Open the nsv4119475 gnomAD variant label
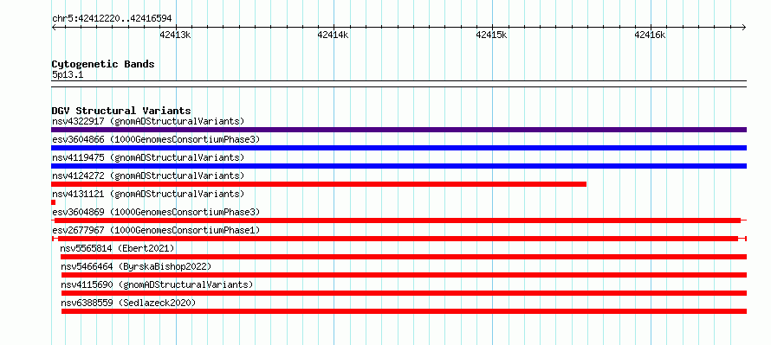 pyautogui.click(x=148, y=157)
